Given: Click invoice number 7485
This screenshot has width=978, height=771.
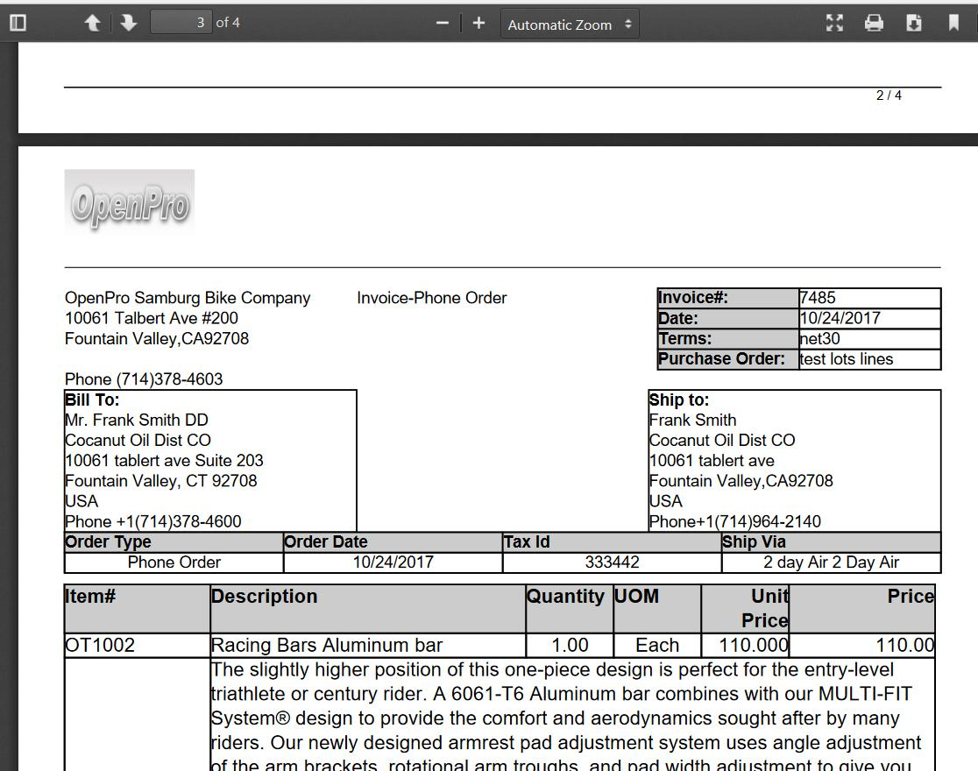Looking at the screenshot, I should point(818,298).
